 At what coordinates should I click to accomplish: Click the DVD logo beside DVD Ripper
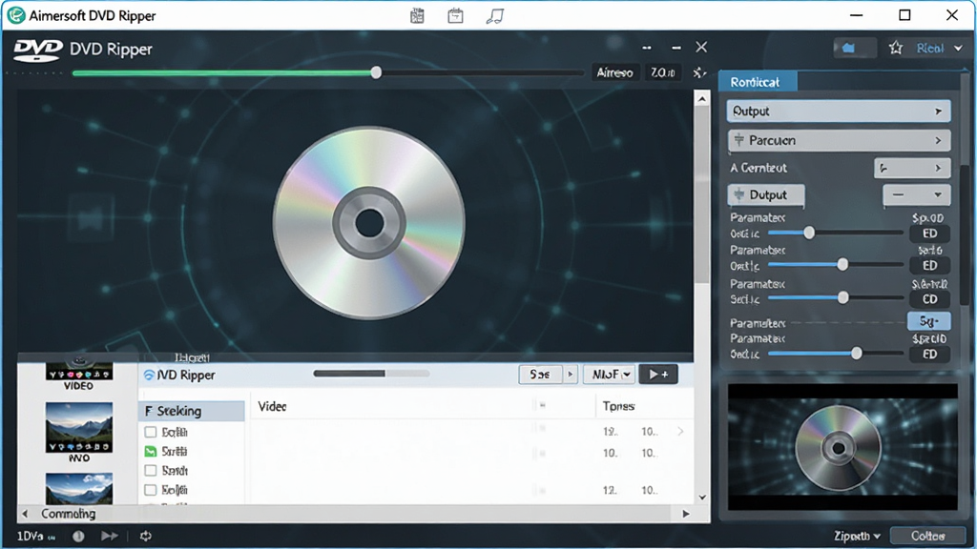[x=38, y=51]
